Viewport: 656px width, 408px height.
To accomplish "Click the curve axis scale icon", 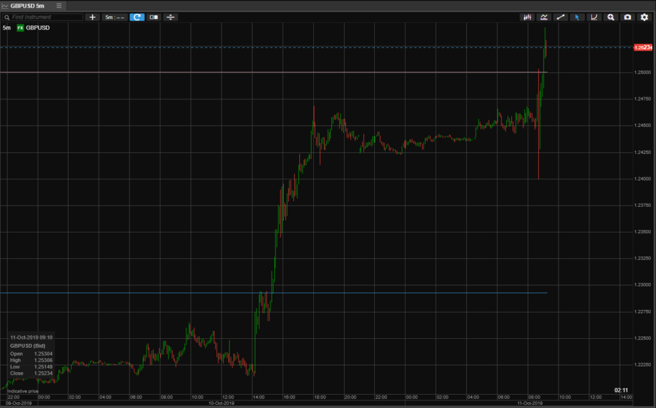I will 594,17.
